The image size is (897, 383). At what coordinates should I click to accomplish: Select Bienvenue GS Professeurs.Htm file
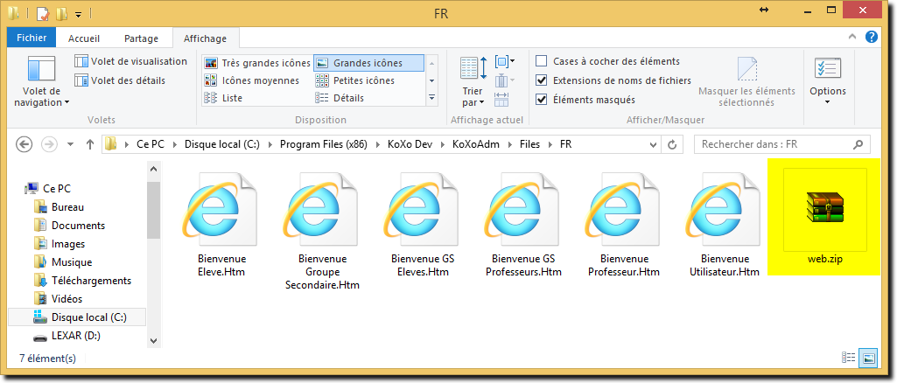pyautogui.click(x=524, y=224)
